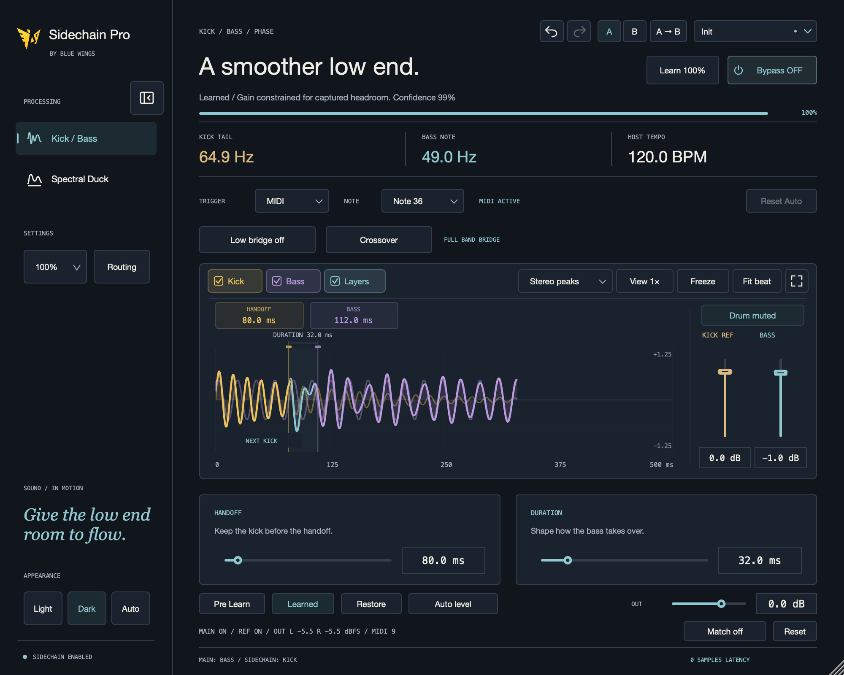This screenshot has width=844, height=675.
Task: Switch to preset slot B
Action: coord(634,32)
